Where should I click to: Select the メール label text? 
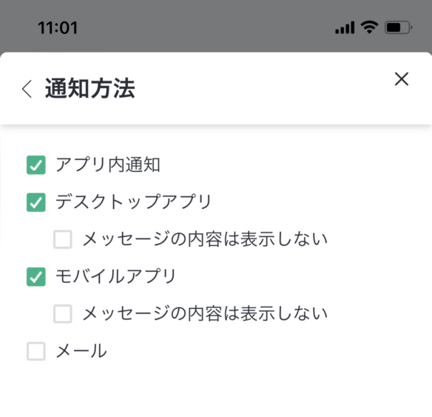[81, 351]
